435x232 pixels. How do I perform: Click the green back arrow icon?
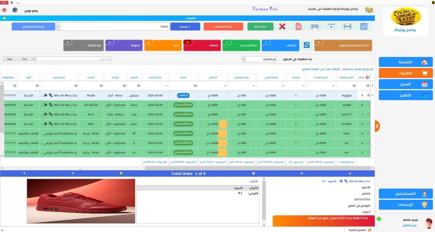coord(4,18)
